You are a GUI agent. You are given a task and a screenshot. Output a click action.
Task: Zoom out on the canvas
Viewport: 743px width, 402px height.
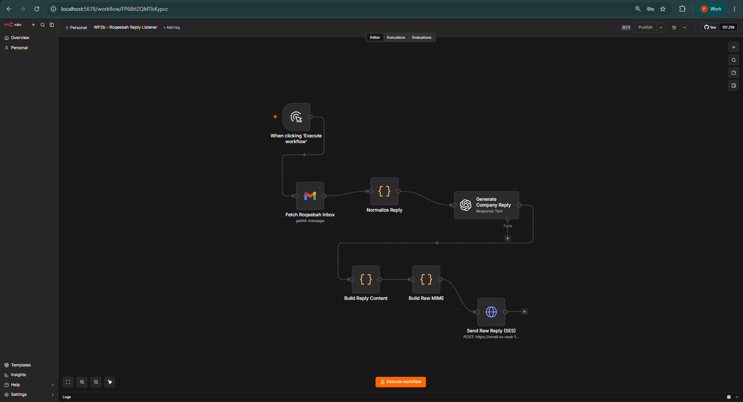[96, 382]
